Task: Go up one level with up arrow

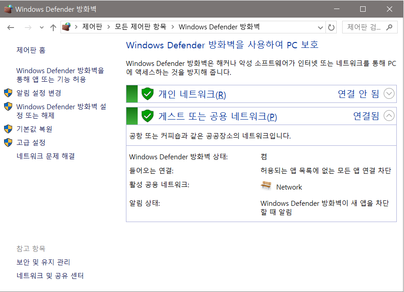Action: [x=53, y=27]
